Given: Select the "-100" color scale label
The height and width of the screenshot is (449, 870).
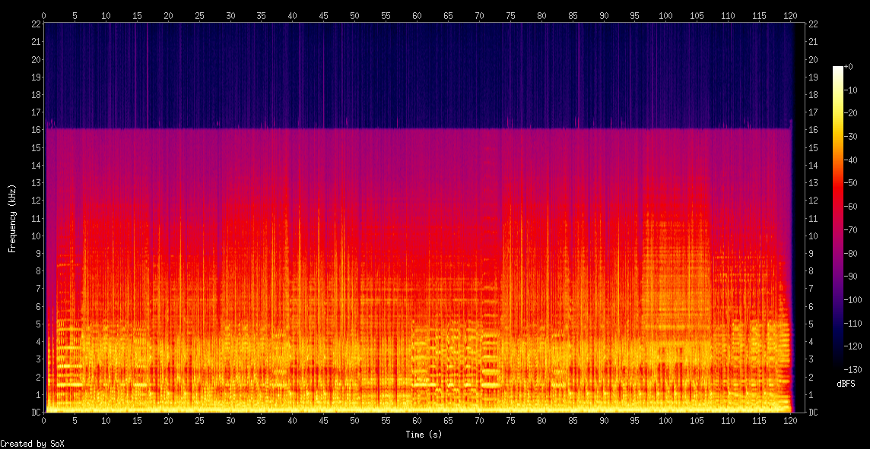Looking at the screenshot, I should [x=853, y=299].
